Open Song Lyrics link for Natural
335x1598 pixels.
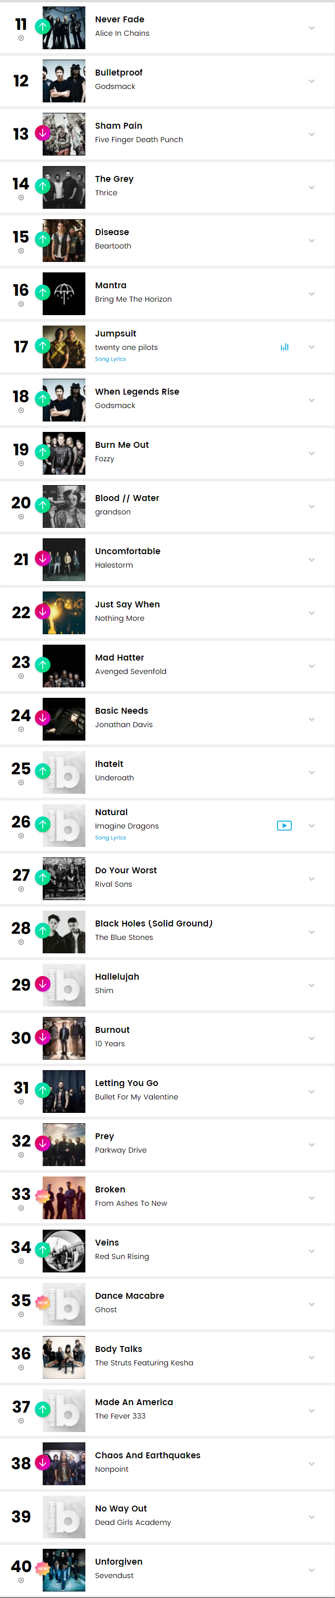click(110, 838)
